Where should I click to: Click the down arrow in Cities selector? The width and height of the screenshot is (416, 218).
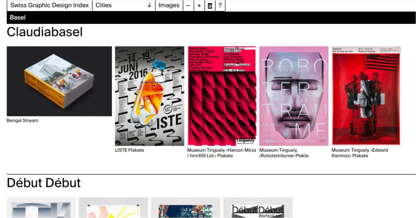(x=149, y=5)
